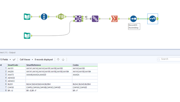Select the AA101 cell

[16, 68]
